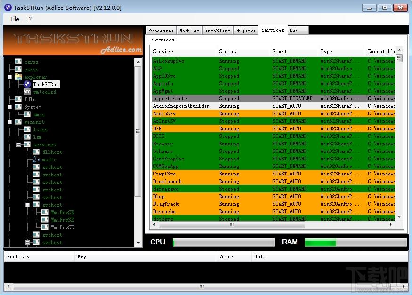This screenshot has width=412, height=295.
Task: Click the services process icon
Action: [27, 144]
